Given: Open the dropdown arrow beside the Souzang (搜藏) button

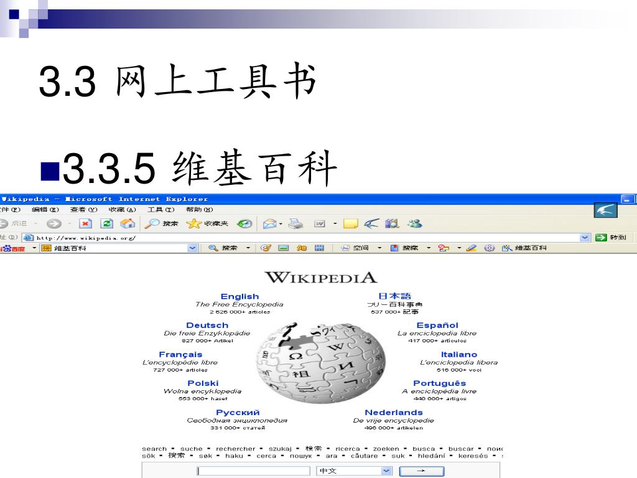Looking at the screenshot, I should point(429,248).
